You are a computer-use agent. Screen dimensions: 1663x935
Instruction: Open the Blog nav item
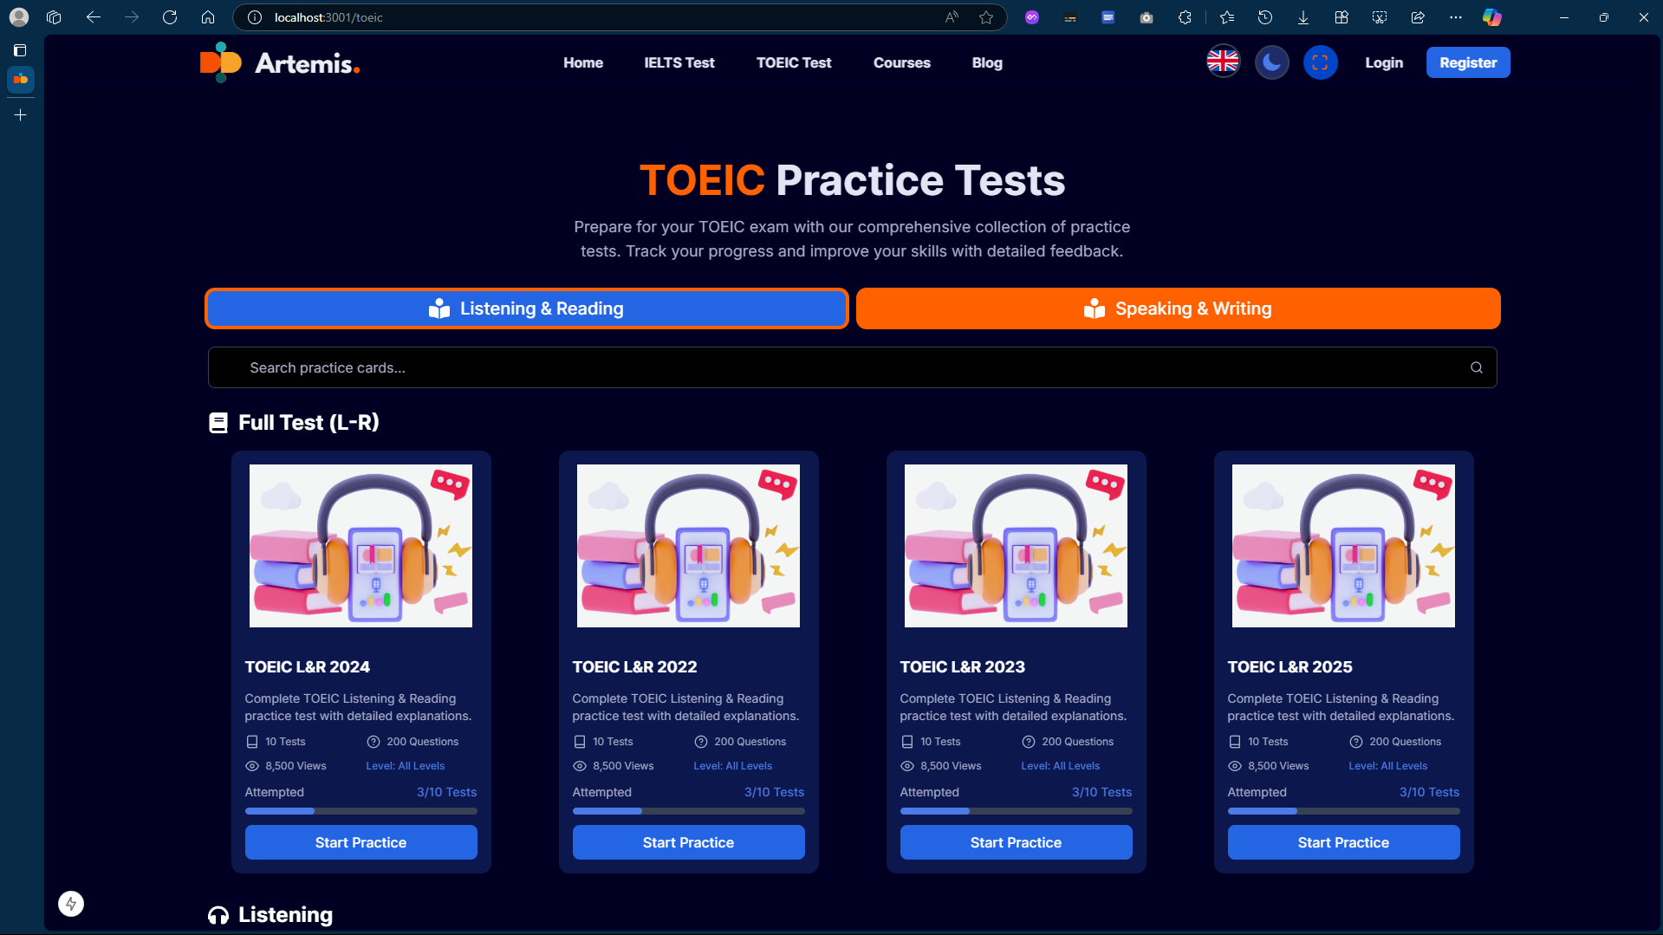pyautogui.click(x=987, y=62)
